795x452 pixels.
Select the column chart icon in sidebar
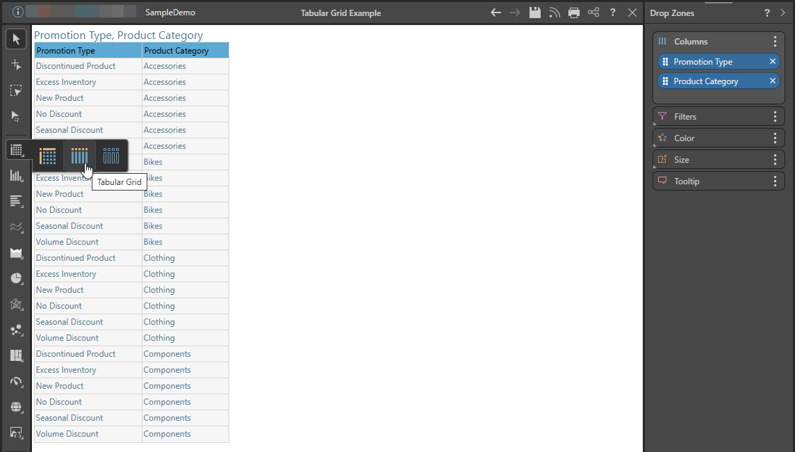pos(17,175)
